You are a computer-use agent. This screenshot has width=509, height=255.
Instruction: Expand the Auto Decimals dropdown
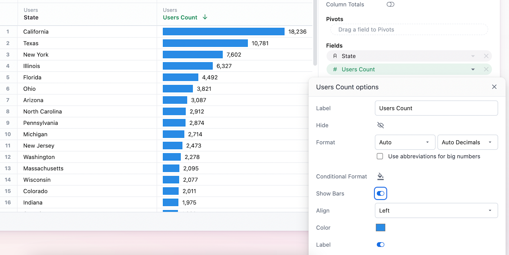pos(467,142)
